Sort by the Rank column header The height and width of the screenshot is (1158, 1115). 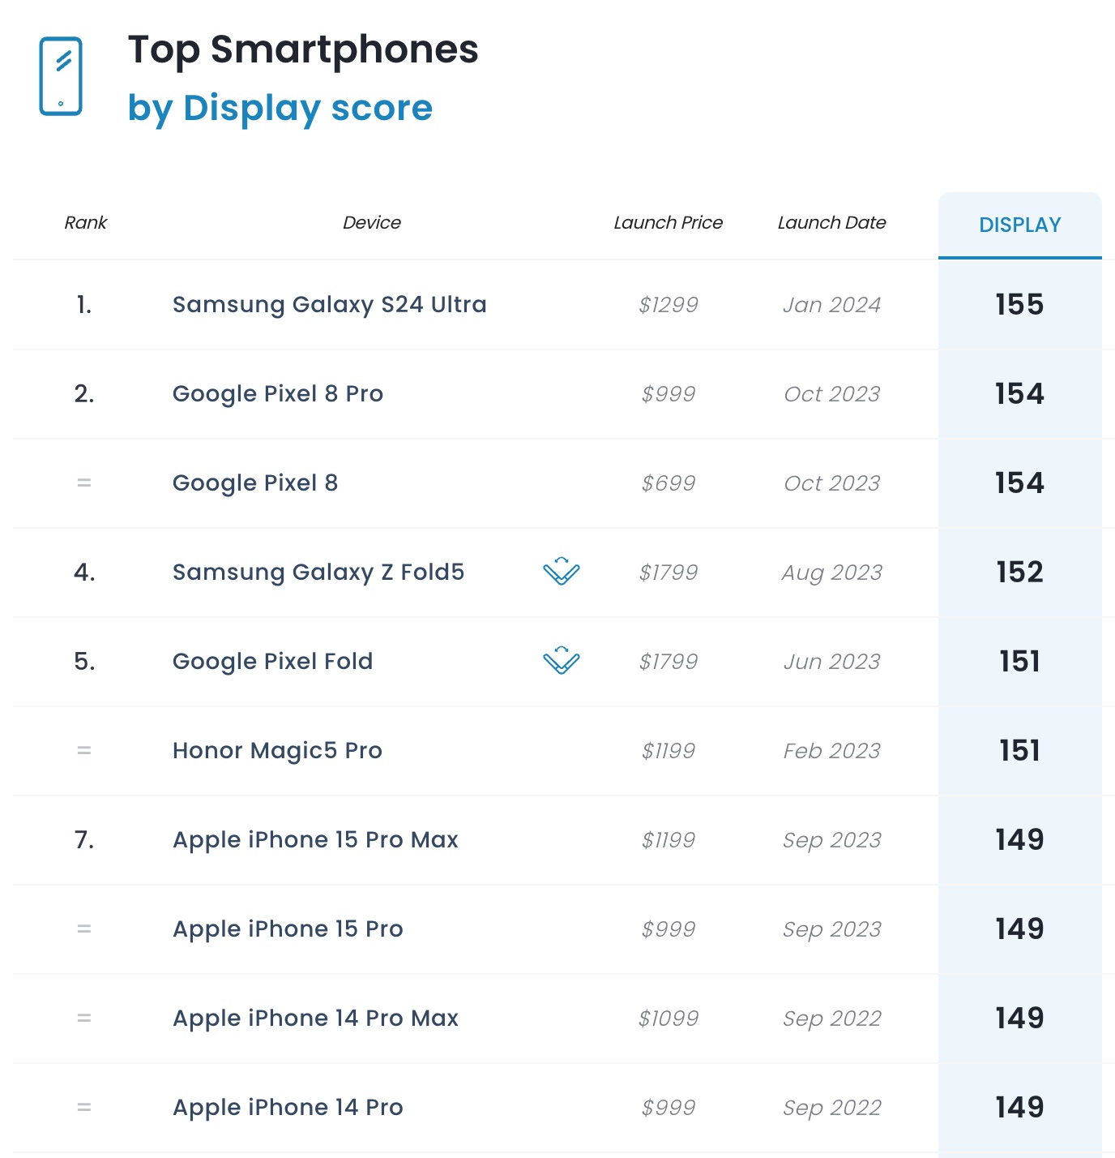[x=85, y=223]
